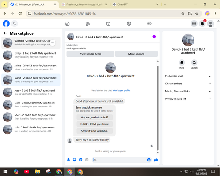Image resolution: width=220 pixels, height=176 pixels.
Task: Open Liam's conversation in the list
Action: pos(31,105)
